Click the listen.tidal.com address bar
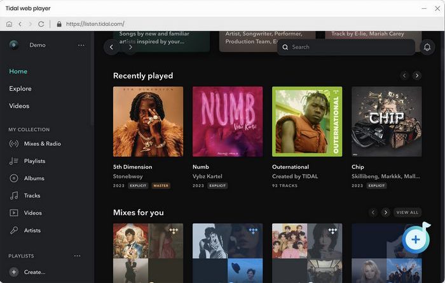Screen dimensions: 445x283 (95, 24)
